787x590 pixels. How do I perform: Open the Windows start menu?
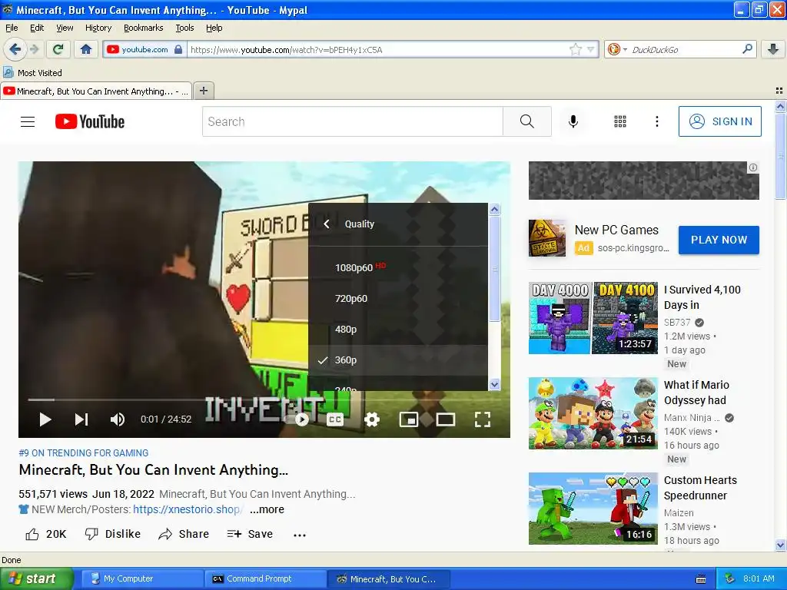(x=36, y=578)
